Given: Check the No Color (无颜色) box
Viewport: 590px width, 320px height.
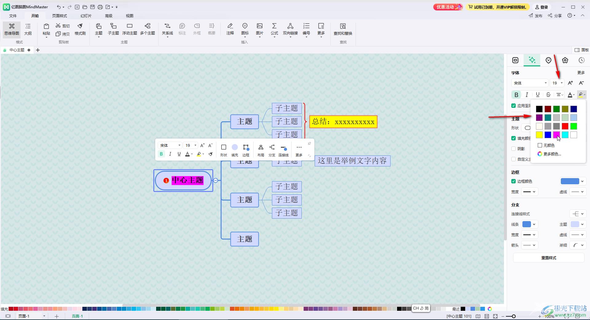Looking at the screenshot, I should click(540, 145).
